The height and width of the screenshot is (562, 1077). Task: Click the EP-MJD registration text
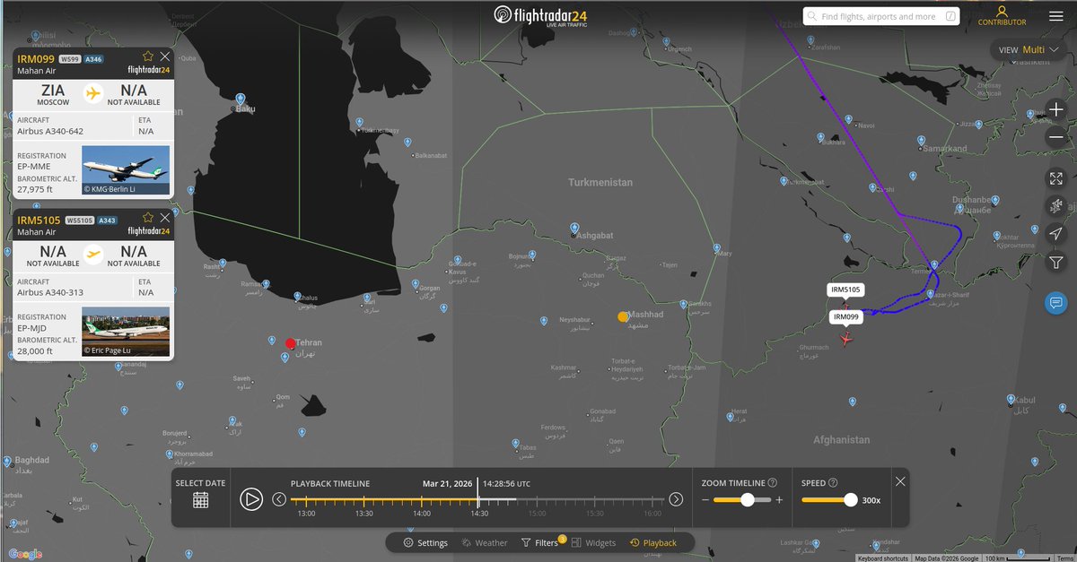33,328
